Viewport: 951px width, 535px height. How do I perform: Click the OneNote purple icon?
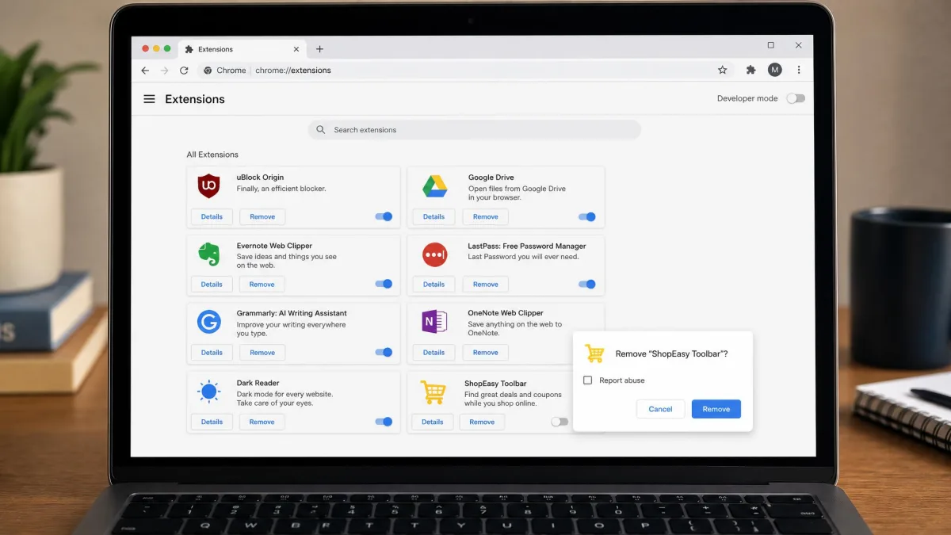tap(434, 322)
